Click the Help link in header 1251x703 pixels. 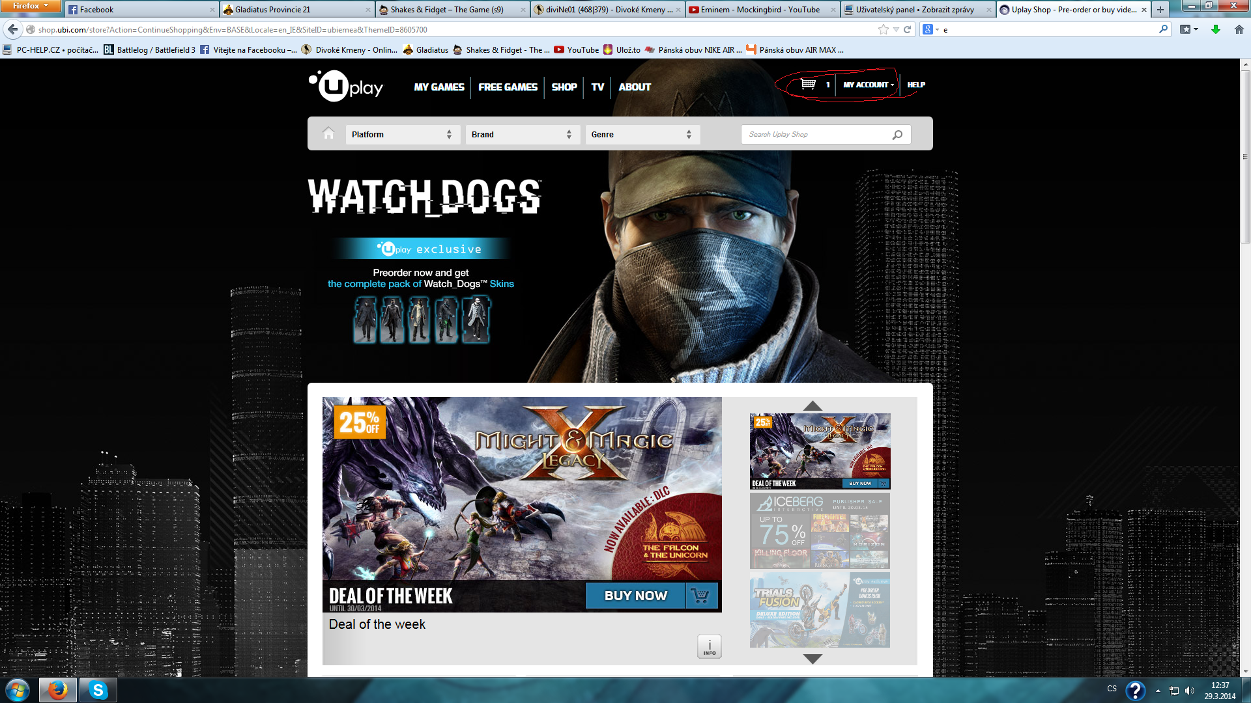(915, 85)
